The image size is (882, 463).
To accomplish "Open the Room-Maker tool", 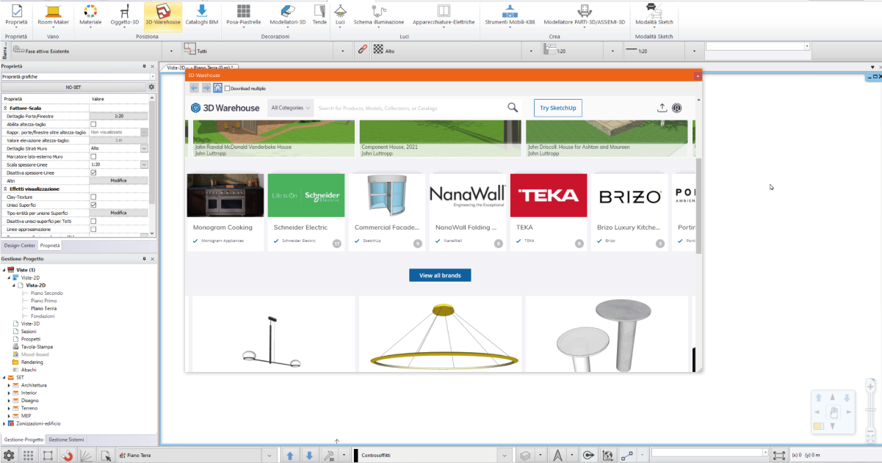I will (53, 15).
